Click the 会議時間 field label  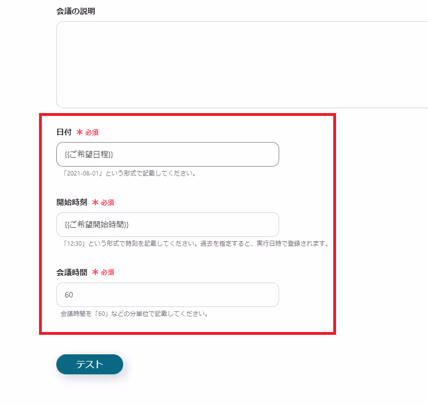pos(72,272)
